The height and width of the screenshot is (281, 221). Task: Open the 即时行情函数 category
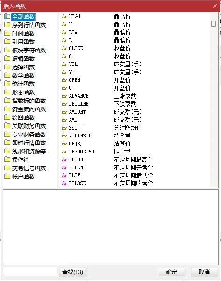pyautogui.click(x=29, y=143)
